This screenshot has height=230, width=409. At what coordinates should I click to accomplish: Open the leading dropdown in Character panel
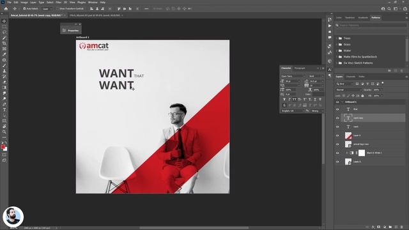pyautogui.click(x=322, y=81)
